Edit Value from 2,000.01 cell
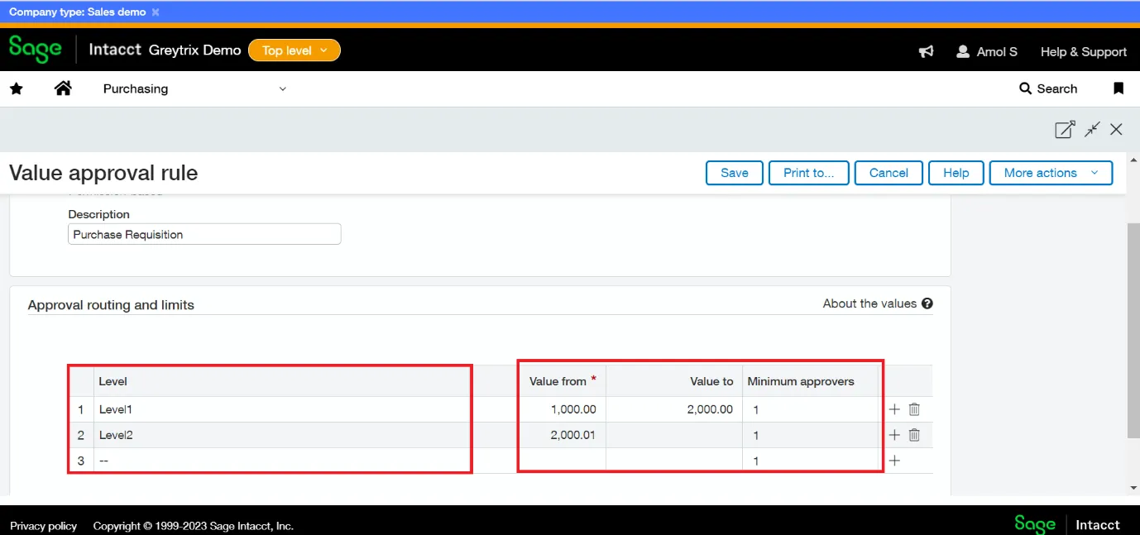Image resolution: width=1140 pixels, height=535 pixels. (563, 435)
